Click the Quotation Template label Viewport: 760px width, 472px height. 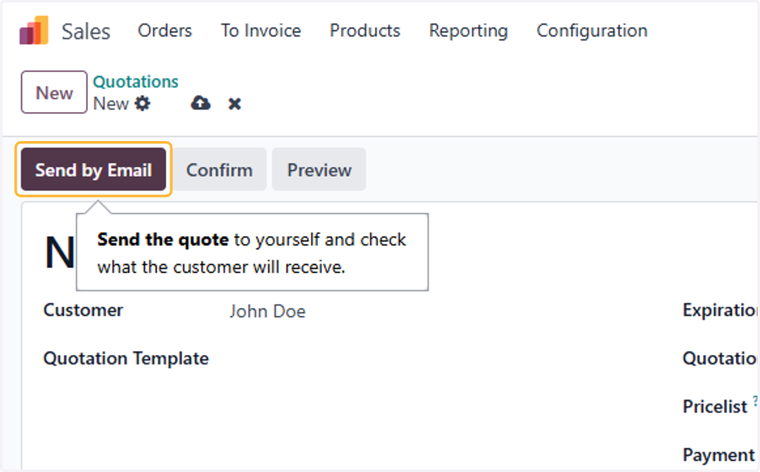(126, 359)
